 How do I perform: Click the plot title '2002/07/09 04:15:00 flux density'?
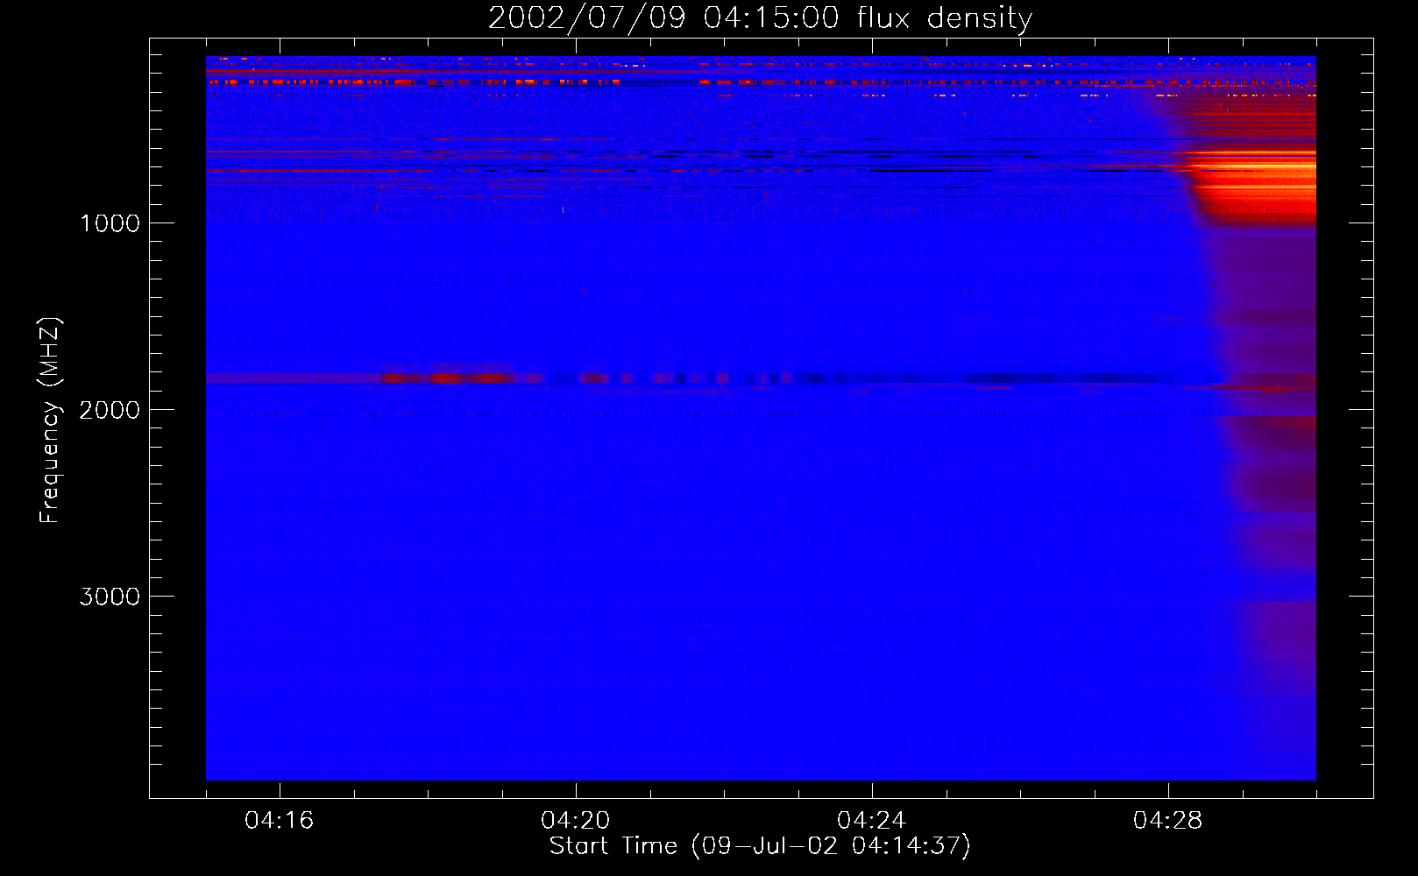760,18
